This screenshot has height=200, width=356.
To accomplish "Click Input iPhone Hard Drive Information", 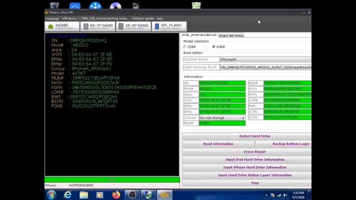I will [x=247, y=167].
